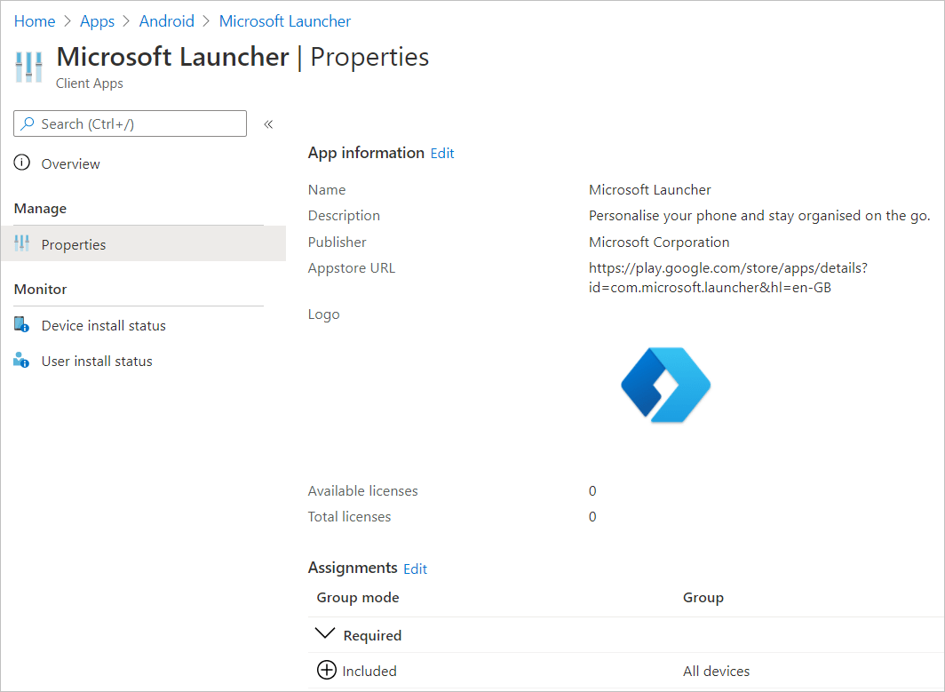Screen dimensions: 945x692
Task: Click the 'Required' group mode label
Action: pyautogui.click(x=372, y=635)
